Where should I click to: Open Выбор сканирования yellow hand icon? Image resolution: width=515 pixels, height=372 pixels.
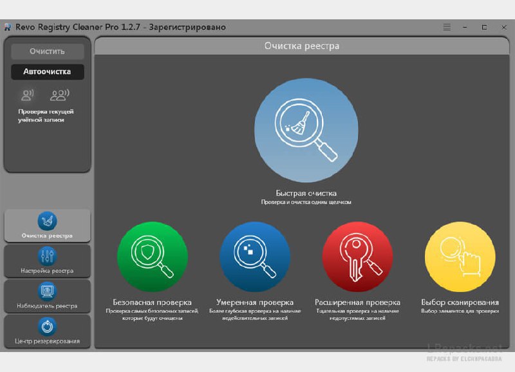click(x=460, y=257)
